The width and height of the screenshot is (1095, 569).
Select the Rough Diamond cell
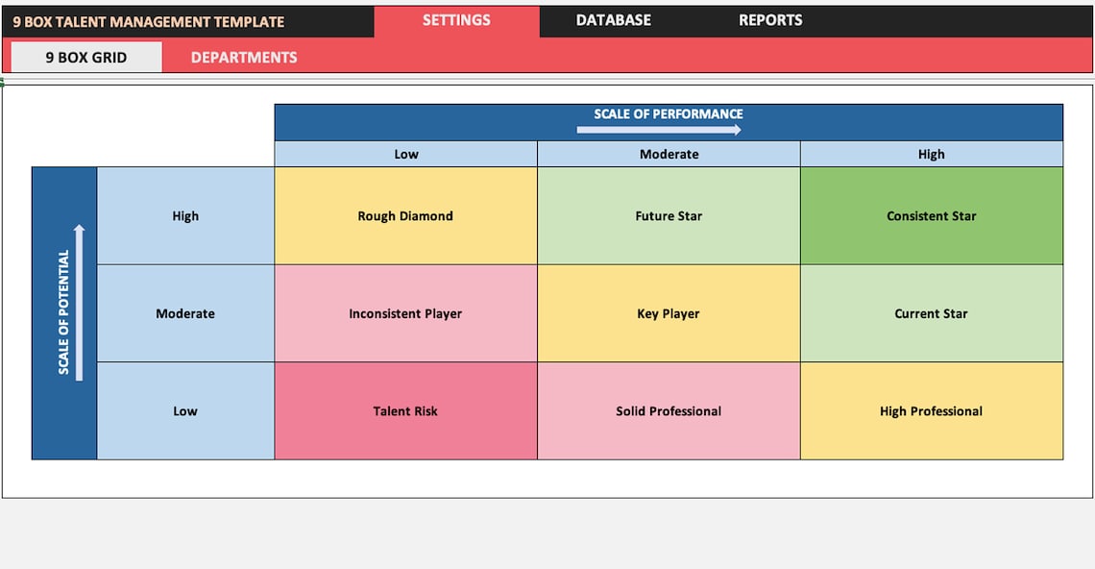[405, 216]
